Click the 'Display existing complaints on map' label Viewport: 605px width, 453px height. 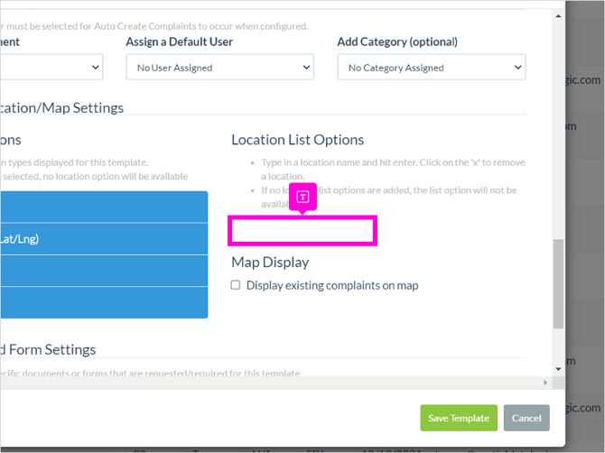[332, 285]
